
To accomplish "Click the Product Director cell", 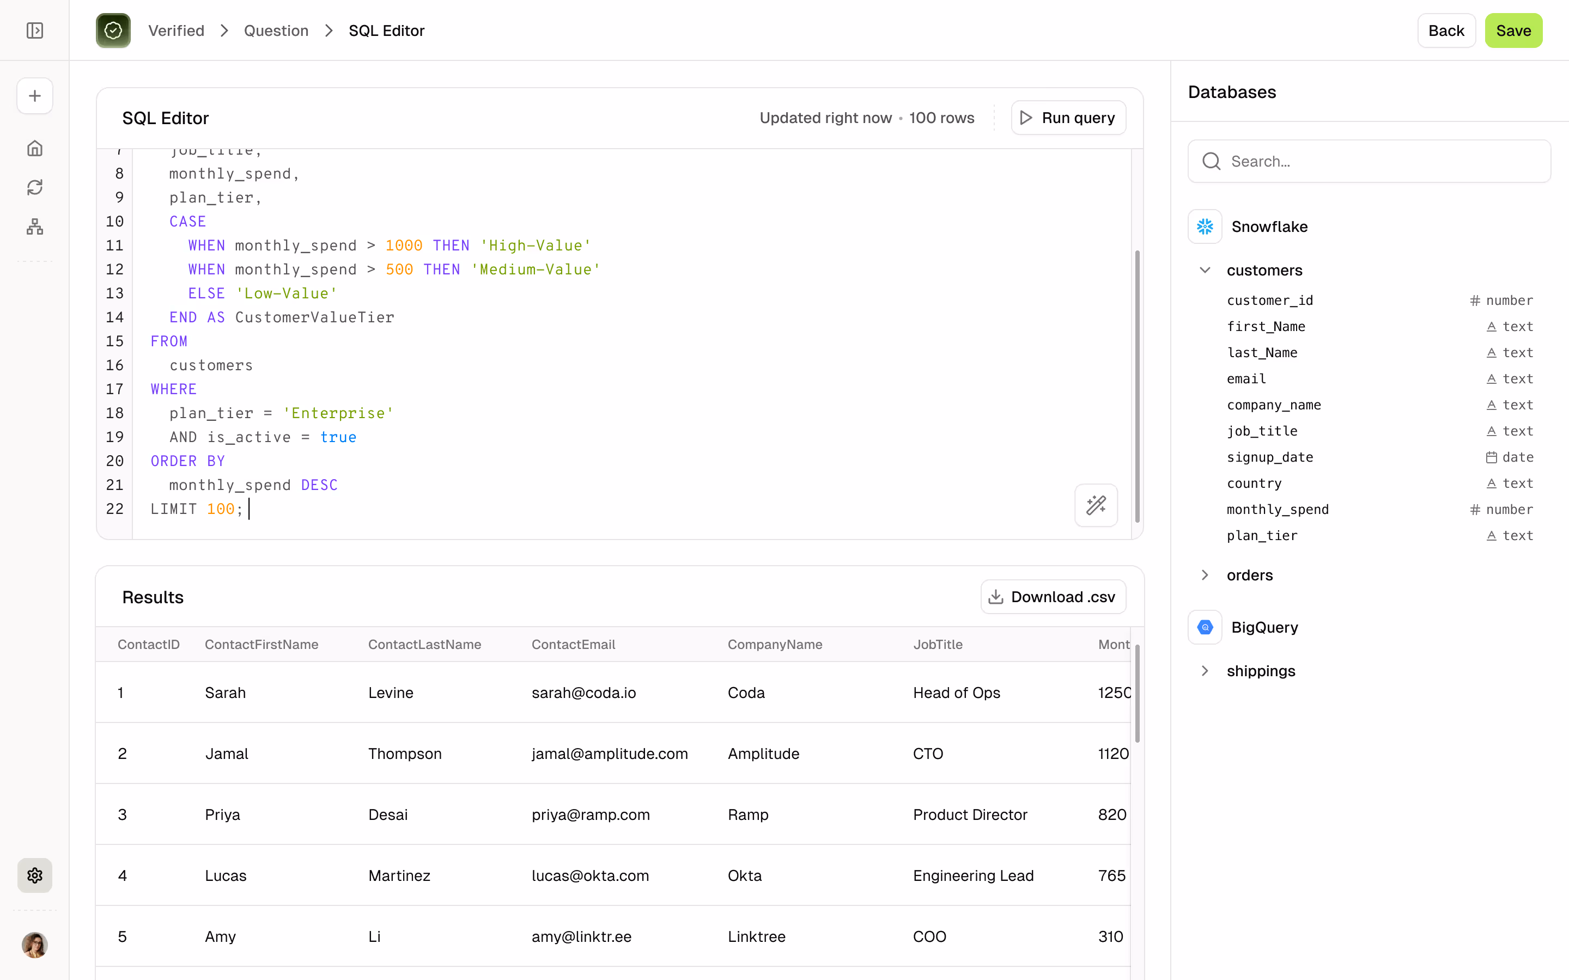I will pos(970,814).
